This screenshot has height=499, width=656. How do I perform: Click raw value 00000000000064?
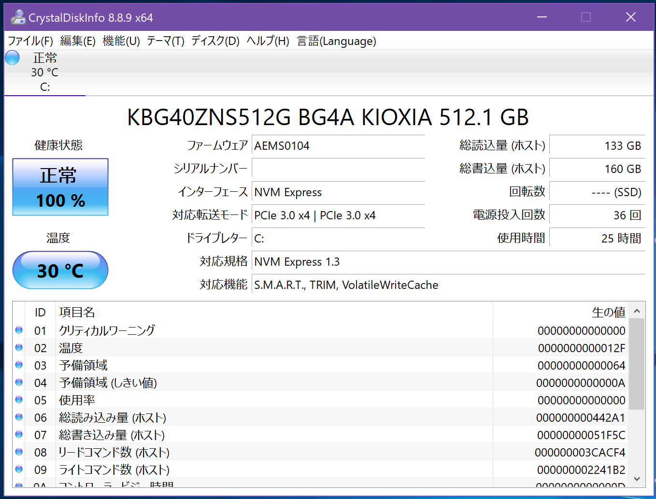click(x=582, y=366)
